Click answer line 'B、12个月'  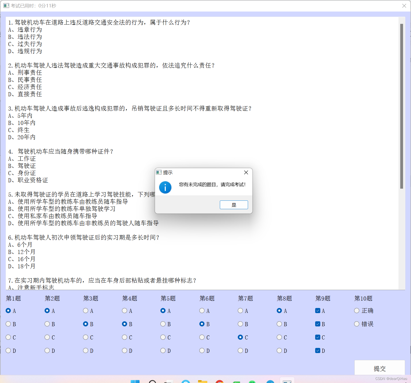click(22, 252)
